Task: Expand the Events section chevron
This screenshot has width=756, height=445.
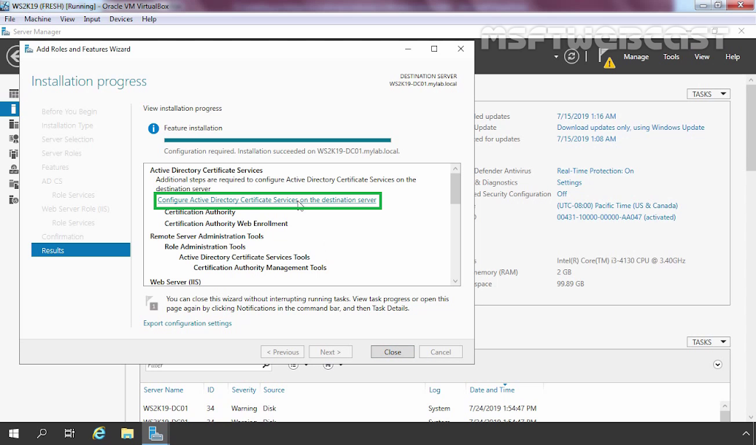Action: coord(718,365)
